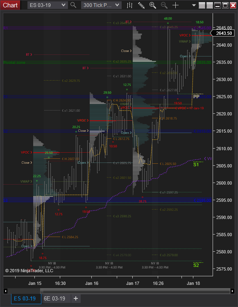Click the x2 2592.25 level label
This screenshot has height=307, width=238.
tap(169, 210)
